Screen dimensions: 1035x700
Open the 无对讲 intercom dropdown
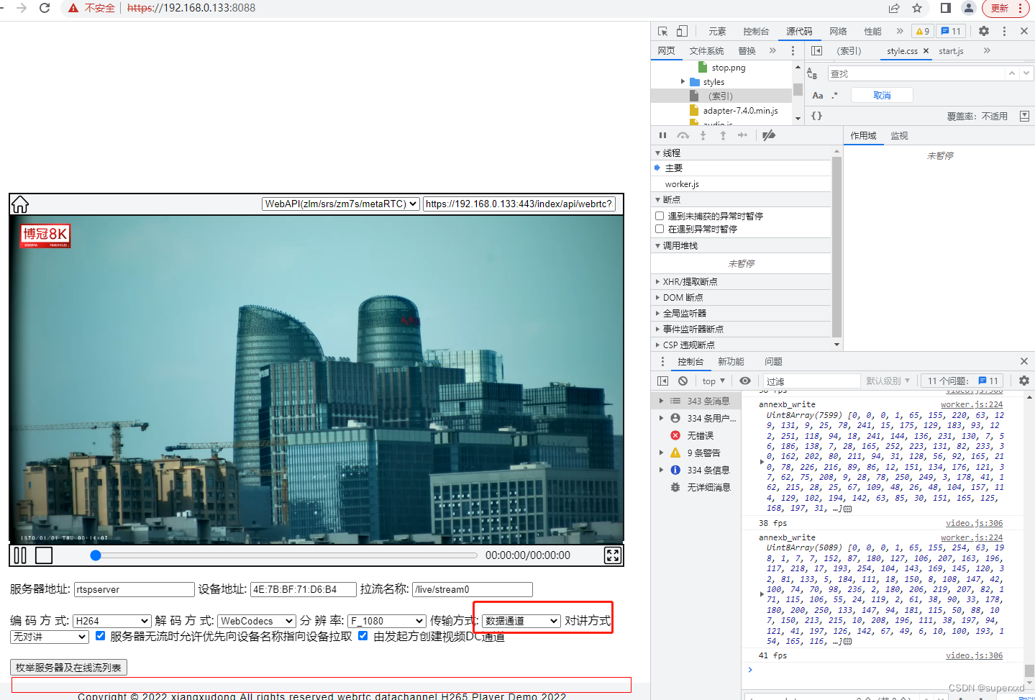click(50, 637)
